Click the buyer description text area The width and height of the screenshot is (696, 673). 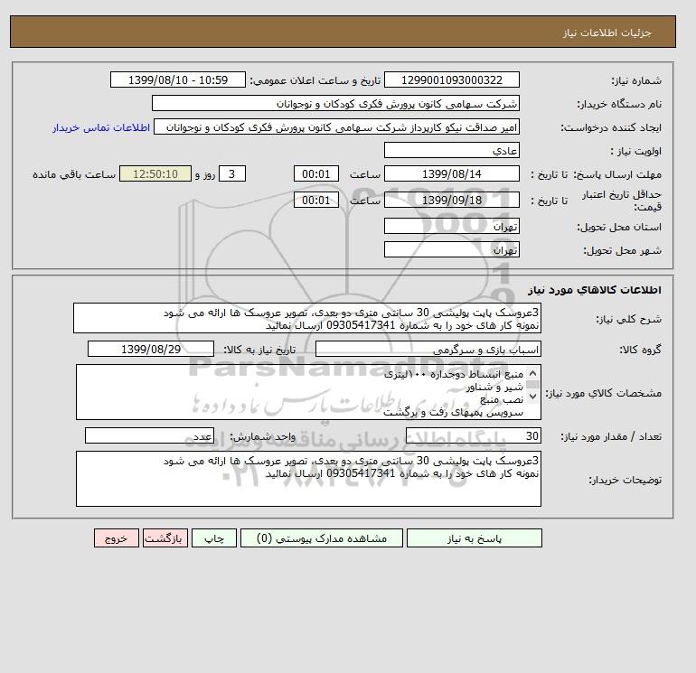click(x=308, y=479)
